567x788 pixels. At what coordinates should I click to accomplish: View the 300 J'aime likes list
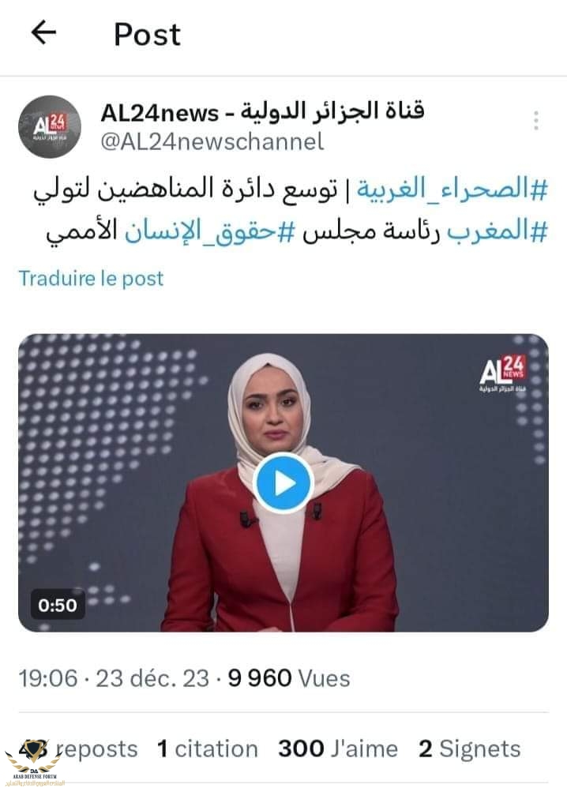(x=338, y=749)
